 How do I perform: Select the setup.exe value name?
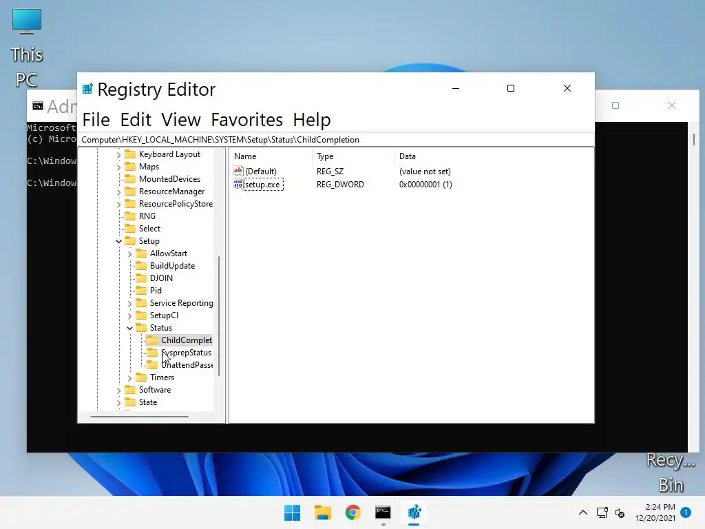pyautogui.click(x=264, y=185)
